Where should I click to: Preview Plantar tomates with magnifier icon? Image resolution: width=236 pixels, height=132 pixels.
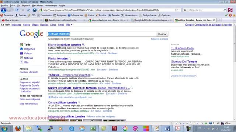tap(70, 59)
